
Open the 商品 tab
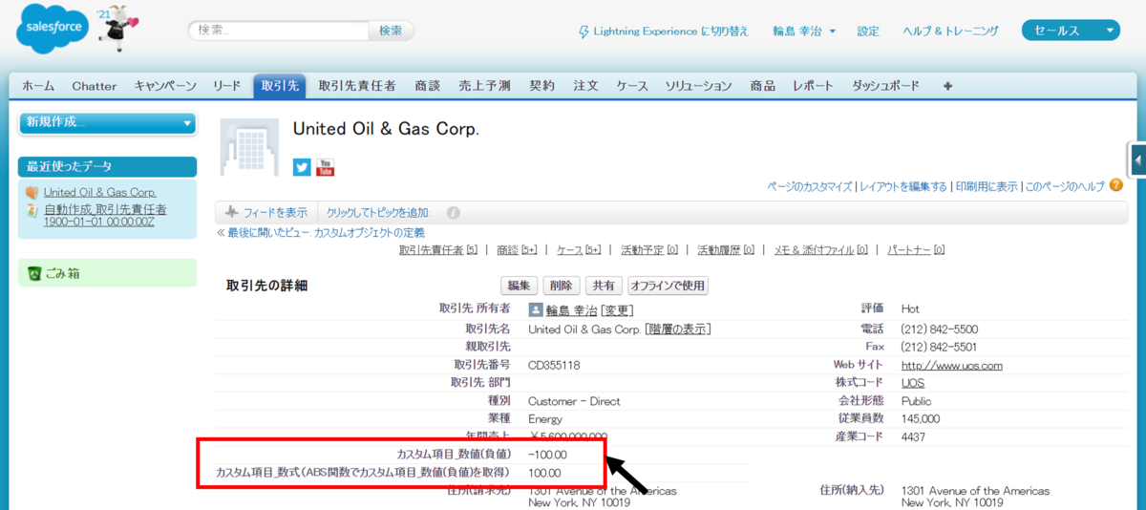coord(763,86)
